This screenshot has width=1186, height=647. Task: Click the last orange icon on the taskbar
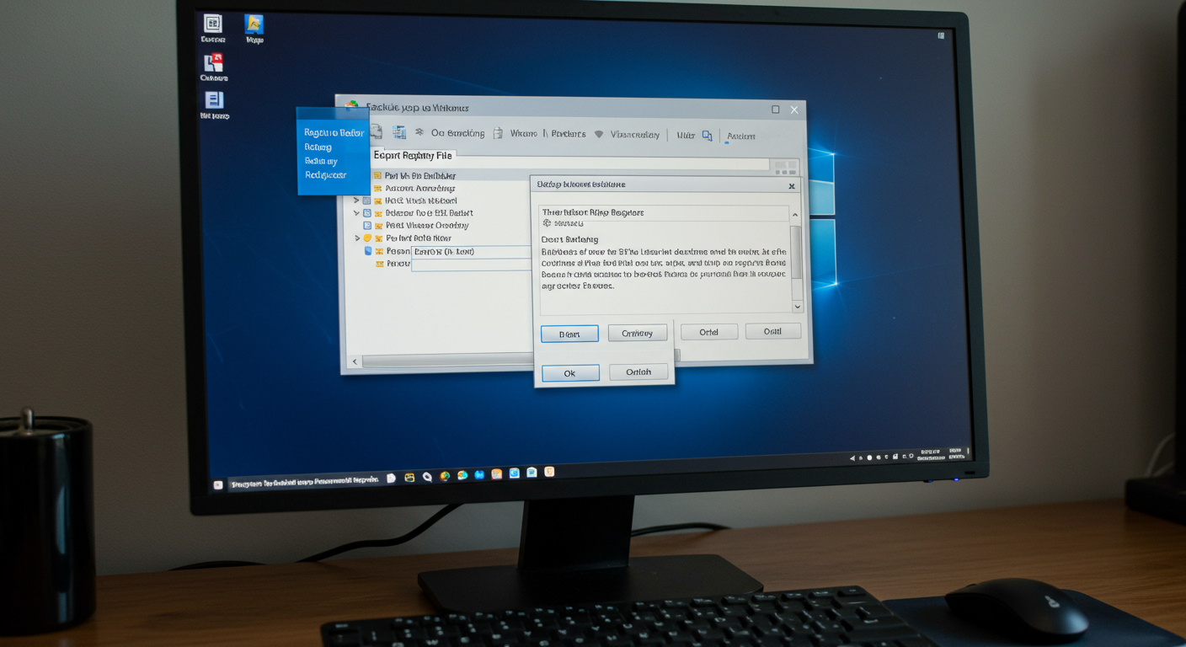[549, 472]
